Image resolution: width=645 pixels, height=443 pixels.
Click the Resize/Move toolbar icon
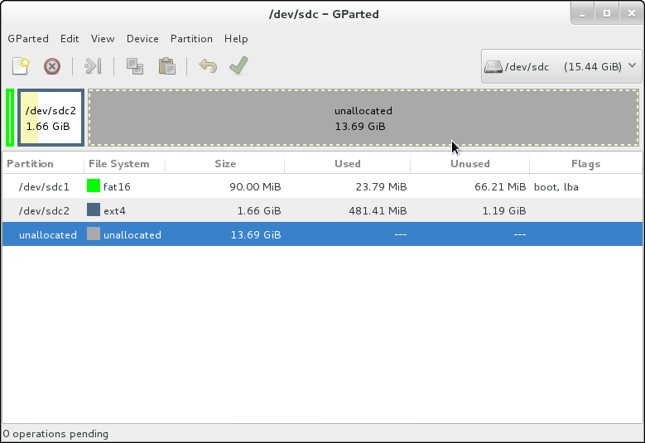pos(93,65)
